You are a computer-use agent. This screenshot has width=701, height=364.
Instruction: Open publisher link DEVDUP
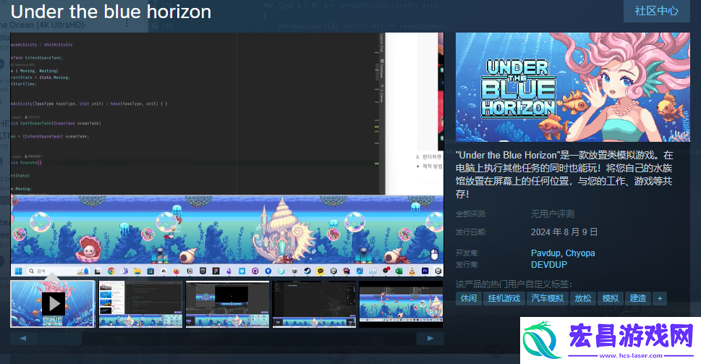point(549,265)
